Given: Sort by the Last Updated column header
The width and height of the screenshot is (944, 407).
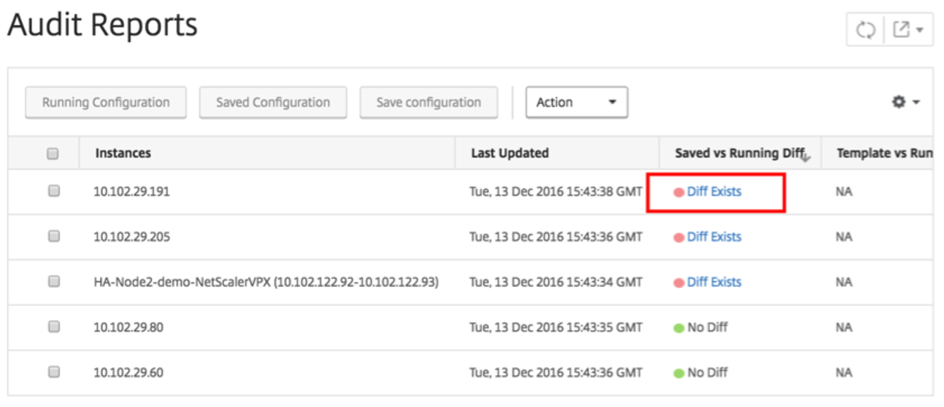Looking at the screenshot, I should coord(509,153).
